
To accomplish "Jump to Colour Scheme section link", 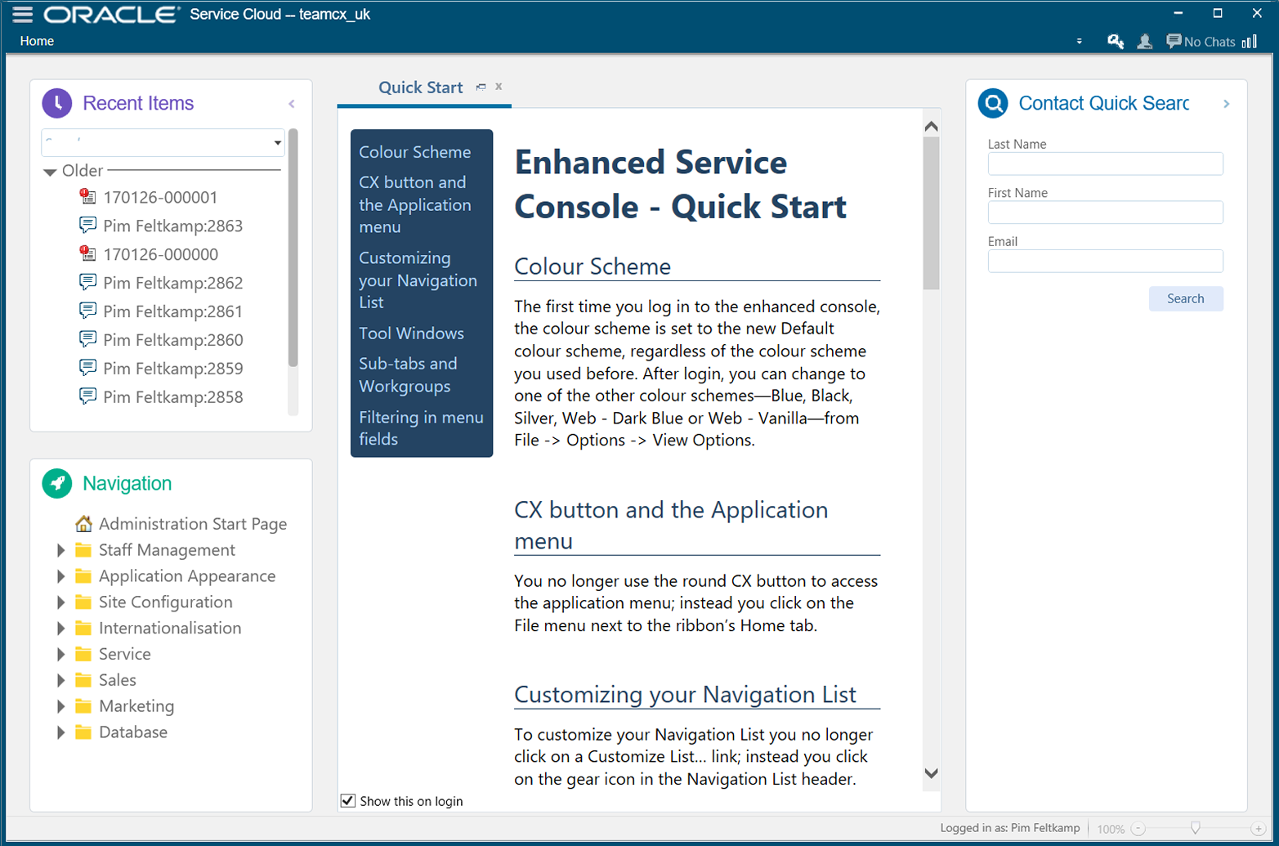I will pos(415,152).
